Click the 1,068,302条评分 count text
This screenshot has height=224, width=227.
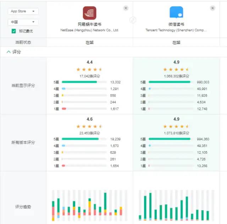point(176,76)
